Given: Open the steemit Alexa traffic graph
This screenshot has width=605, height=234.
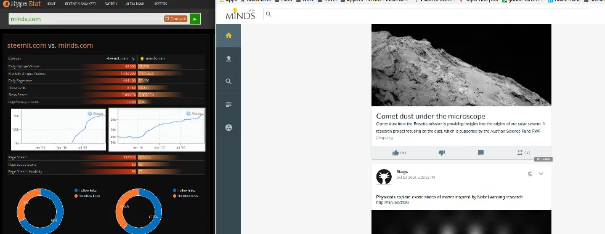Looking at the screenshot, I should [59, 130].
